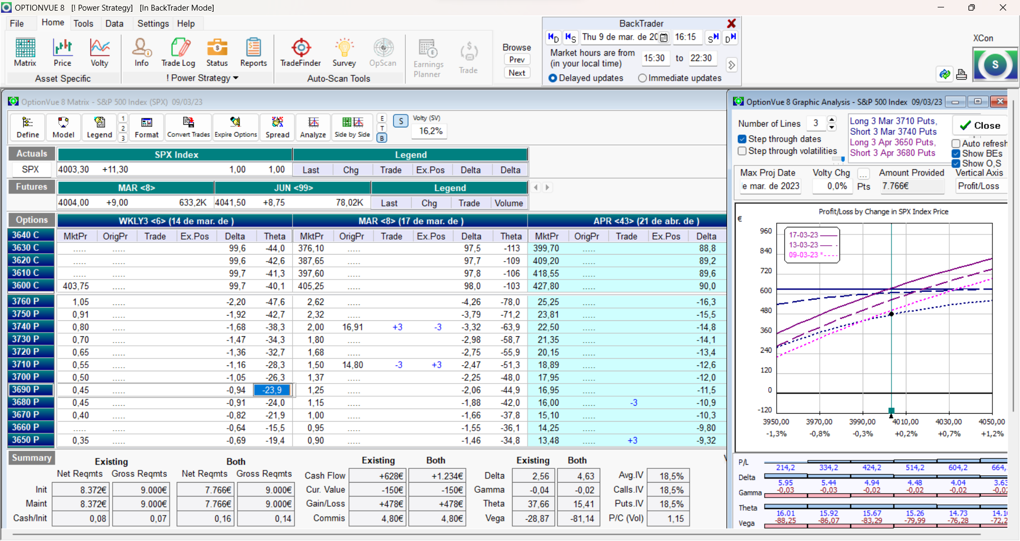
Task: Toggle the B button in Matrix toolbar
Action: click(381, 138)
